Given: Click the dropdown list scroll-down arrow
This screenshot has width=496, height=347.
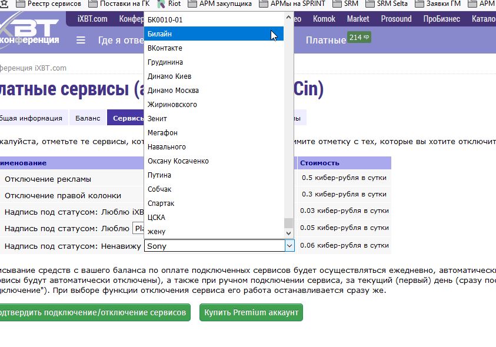Looking at the screenshot, I should tap(288, 233).
